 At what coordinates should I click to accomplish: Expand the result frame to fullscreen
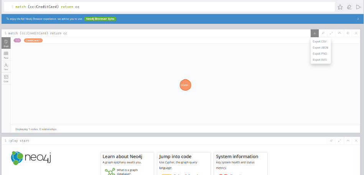[x=331, y=33]
